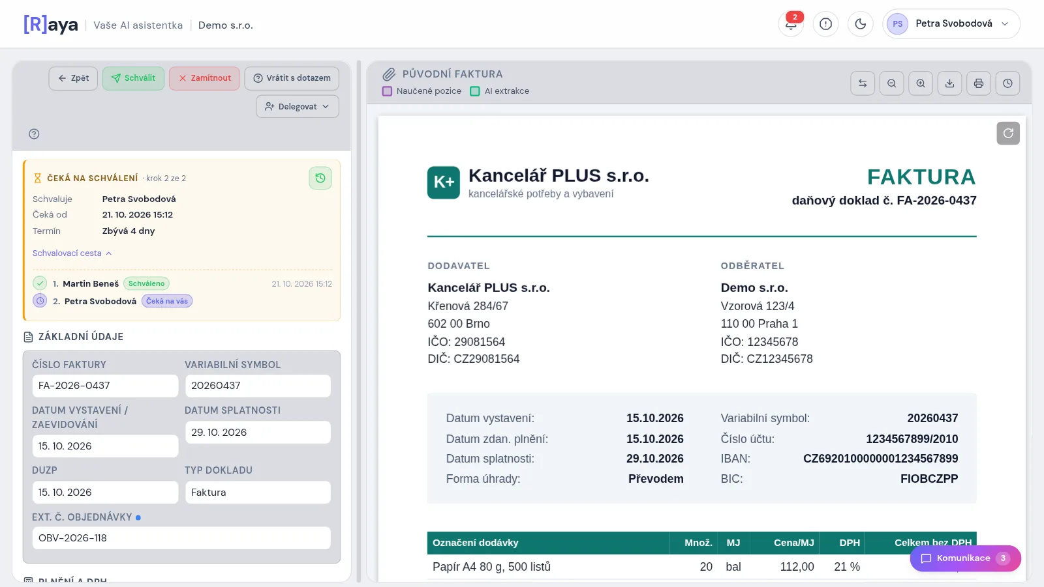Collapse the Schvalovací cesta section

72,253
